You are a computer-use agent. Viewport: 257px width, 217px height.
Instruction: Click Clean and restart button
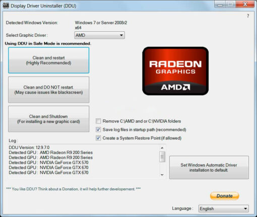(48, 60)
